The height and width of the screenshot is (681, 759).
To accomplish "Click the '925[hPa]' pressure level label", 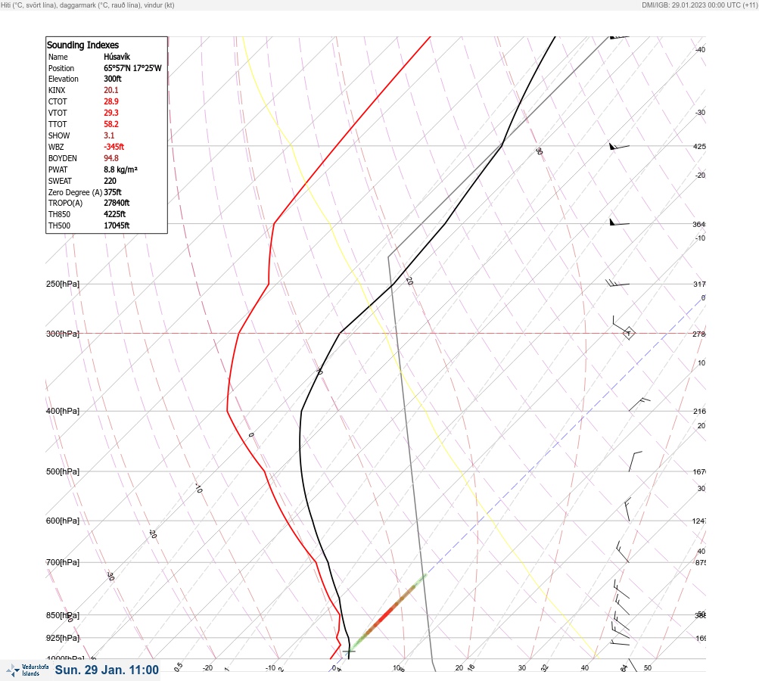I will [63, 638].
